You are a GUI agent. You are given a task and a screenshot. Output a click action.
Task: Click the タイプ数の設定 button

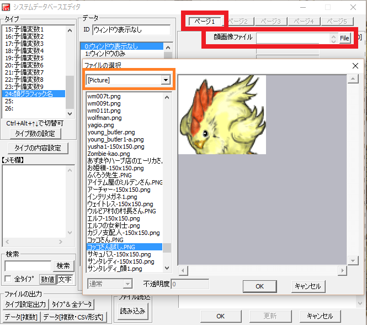point(35,134)
